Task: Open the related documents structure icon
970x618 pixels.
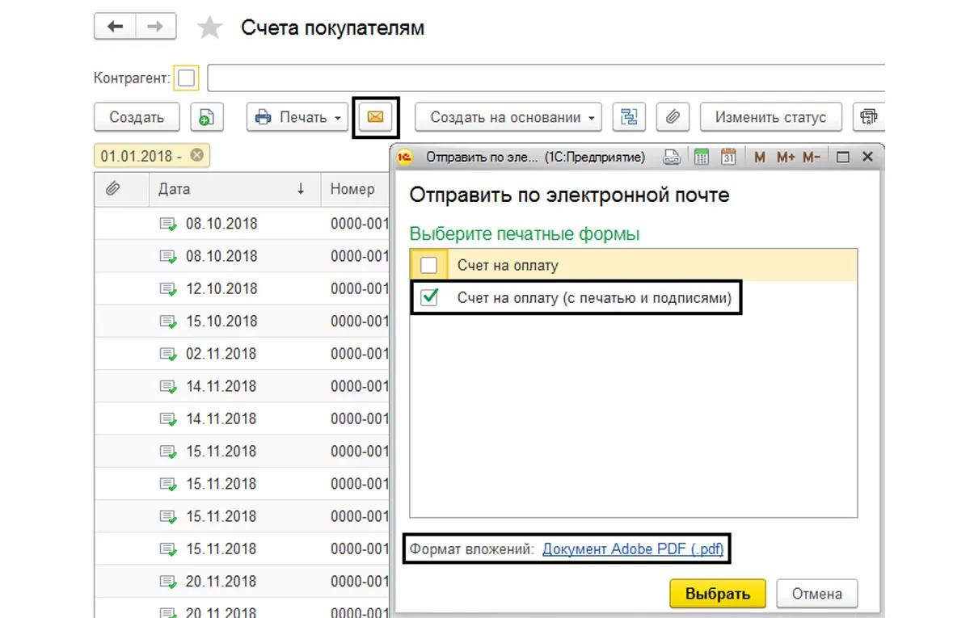Action: 629,117
